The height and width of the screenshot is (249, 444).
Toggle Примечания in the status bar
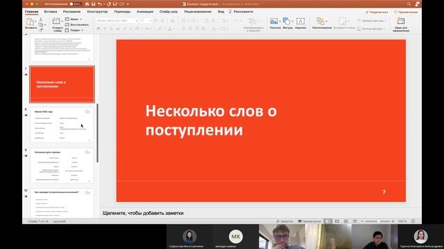tap(309, 221)
